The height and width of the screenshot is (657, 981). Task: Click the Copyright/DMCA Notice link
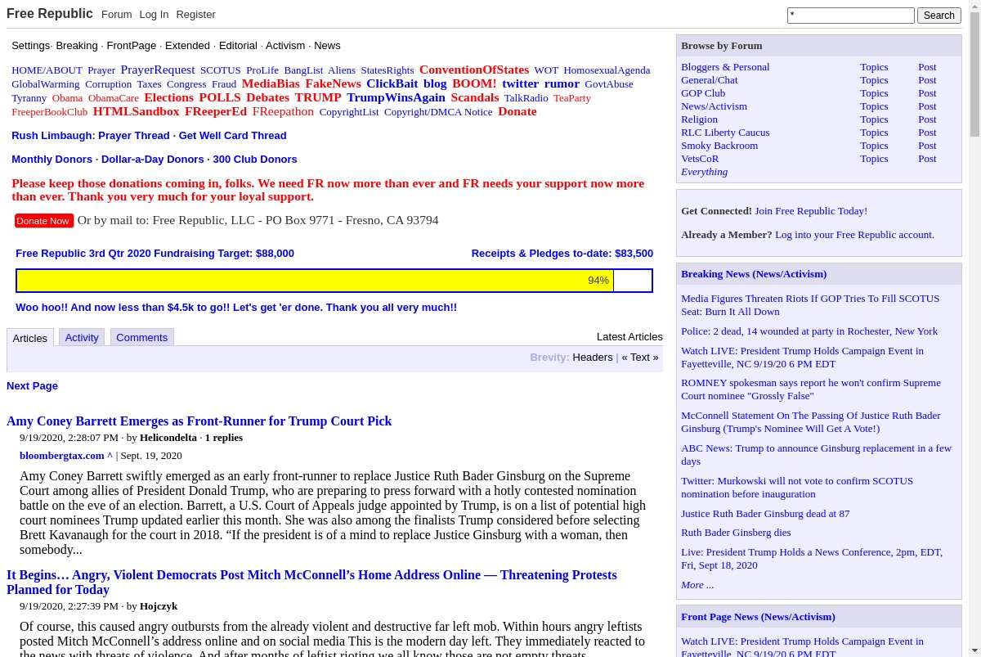click(x=438, y=112)
